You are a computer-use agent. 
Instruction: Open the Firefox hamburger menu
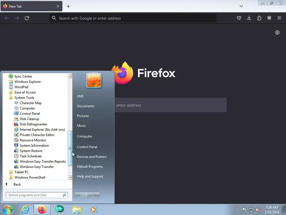pyautogui.click(x=279, y=18)
